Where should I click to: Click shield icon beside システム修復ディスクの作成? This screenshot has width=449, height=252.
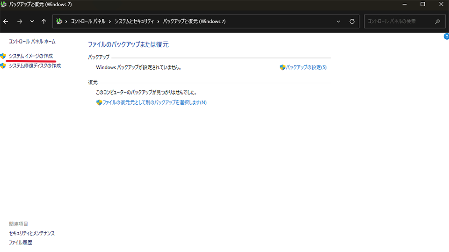point(3,66)
